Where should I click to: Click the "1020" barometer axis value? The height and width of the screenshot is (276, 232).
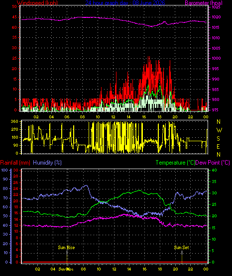pyautogui.click(x=216, y=17)
